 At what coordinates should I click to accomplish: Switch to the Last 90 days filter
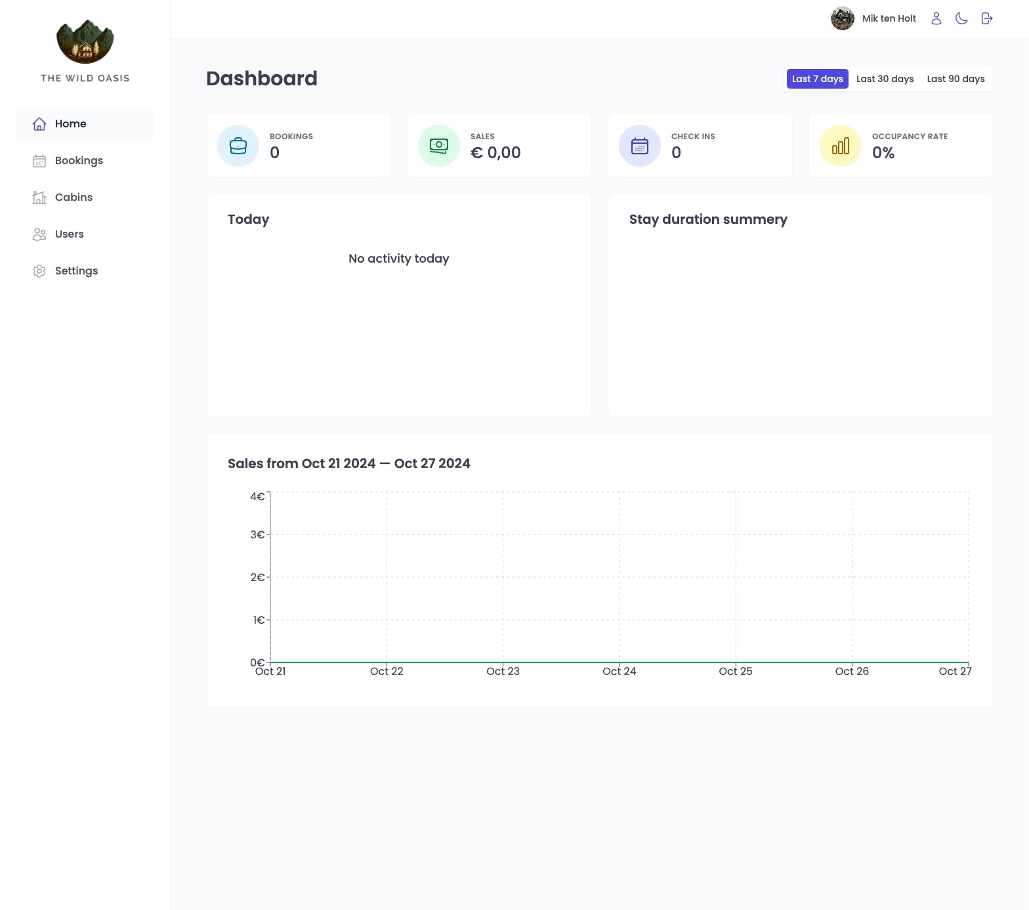pyautogui.click(x=956, y=79)
